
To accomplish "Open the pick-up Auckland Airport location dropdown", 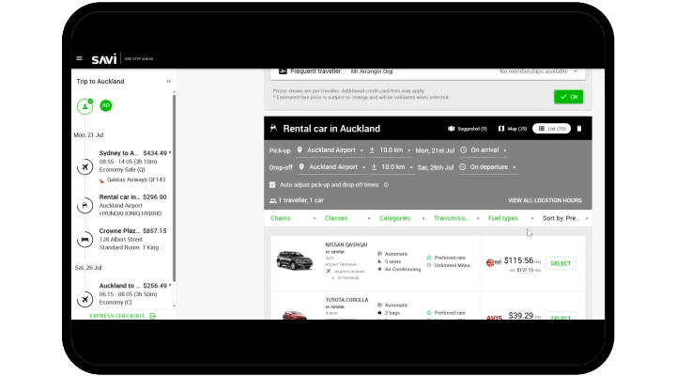I will click(330, 150).
